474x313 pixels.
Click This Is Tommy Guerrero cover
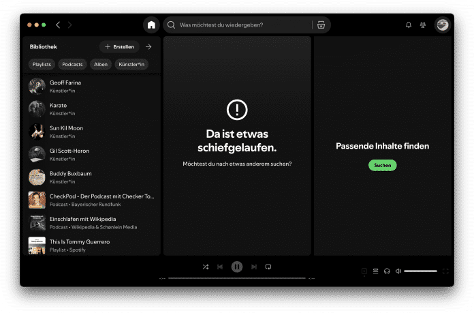[x=37, y=245]
